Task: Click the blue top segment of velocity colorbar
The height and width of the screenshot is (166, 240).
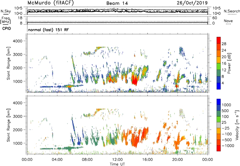Action: [219, 102]
